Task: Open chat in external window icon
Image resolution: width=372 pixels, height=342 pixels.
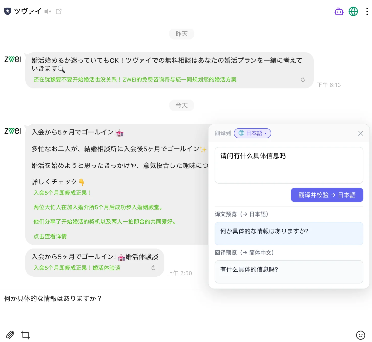Action: (59, 11)
